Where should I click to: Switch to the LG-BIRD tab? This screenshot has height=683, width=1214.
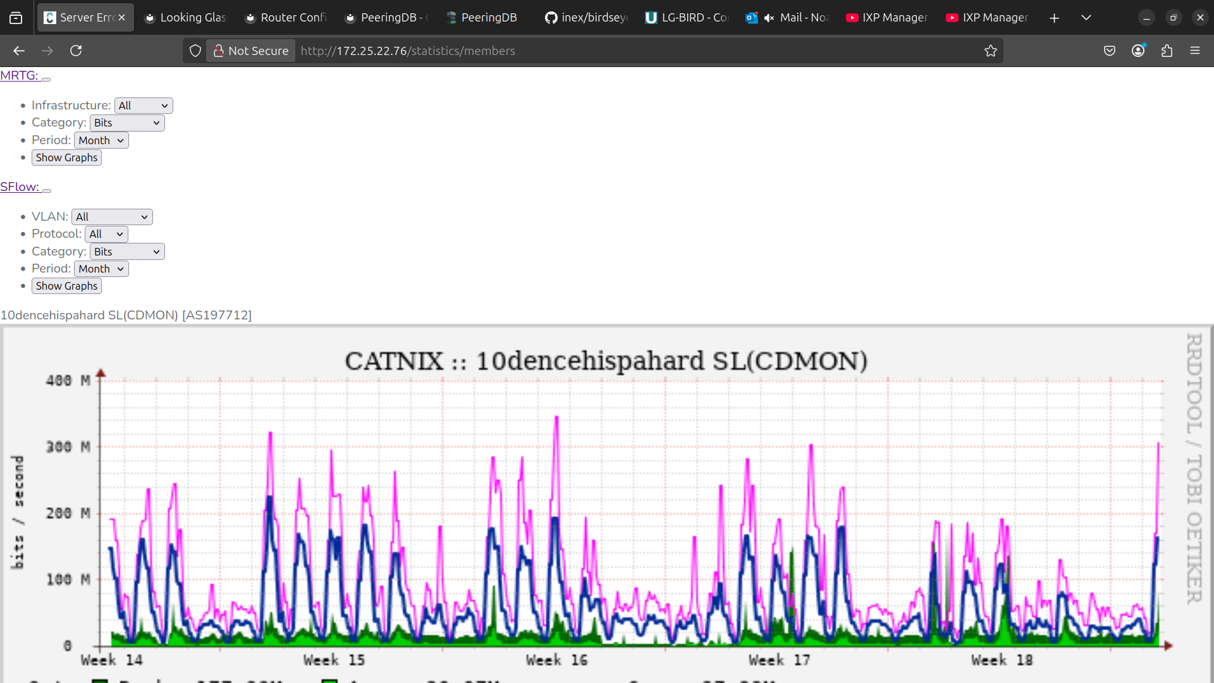click(687, 18)
